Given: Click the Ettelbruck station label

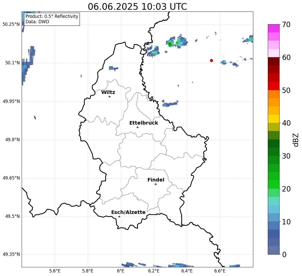Looking at the screenshot, I should pyautogui.click(x=144, y=123).
